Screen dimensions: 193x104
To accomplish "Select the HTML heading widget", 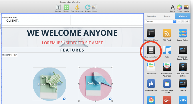I will 183,100.
